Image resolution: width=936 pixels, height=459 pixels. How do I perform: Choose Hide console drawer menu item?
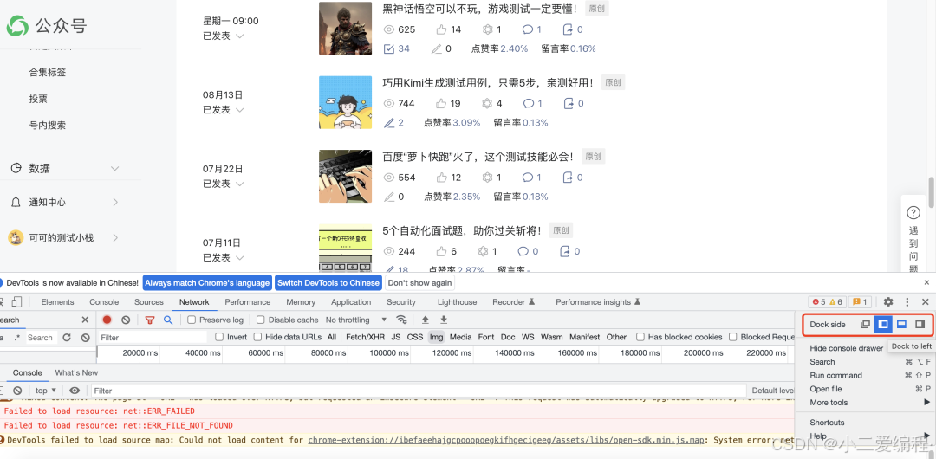[846, 348]
